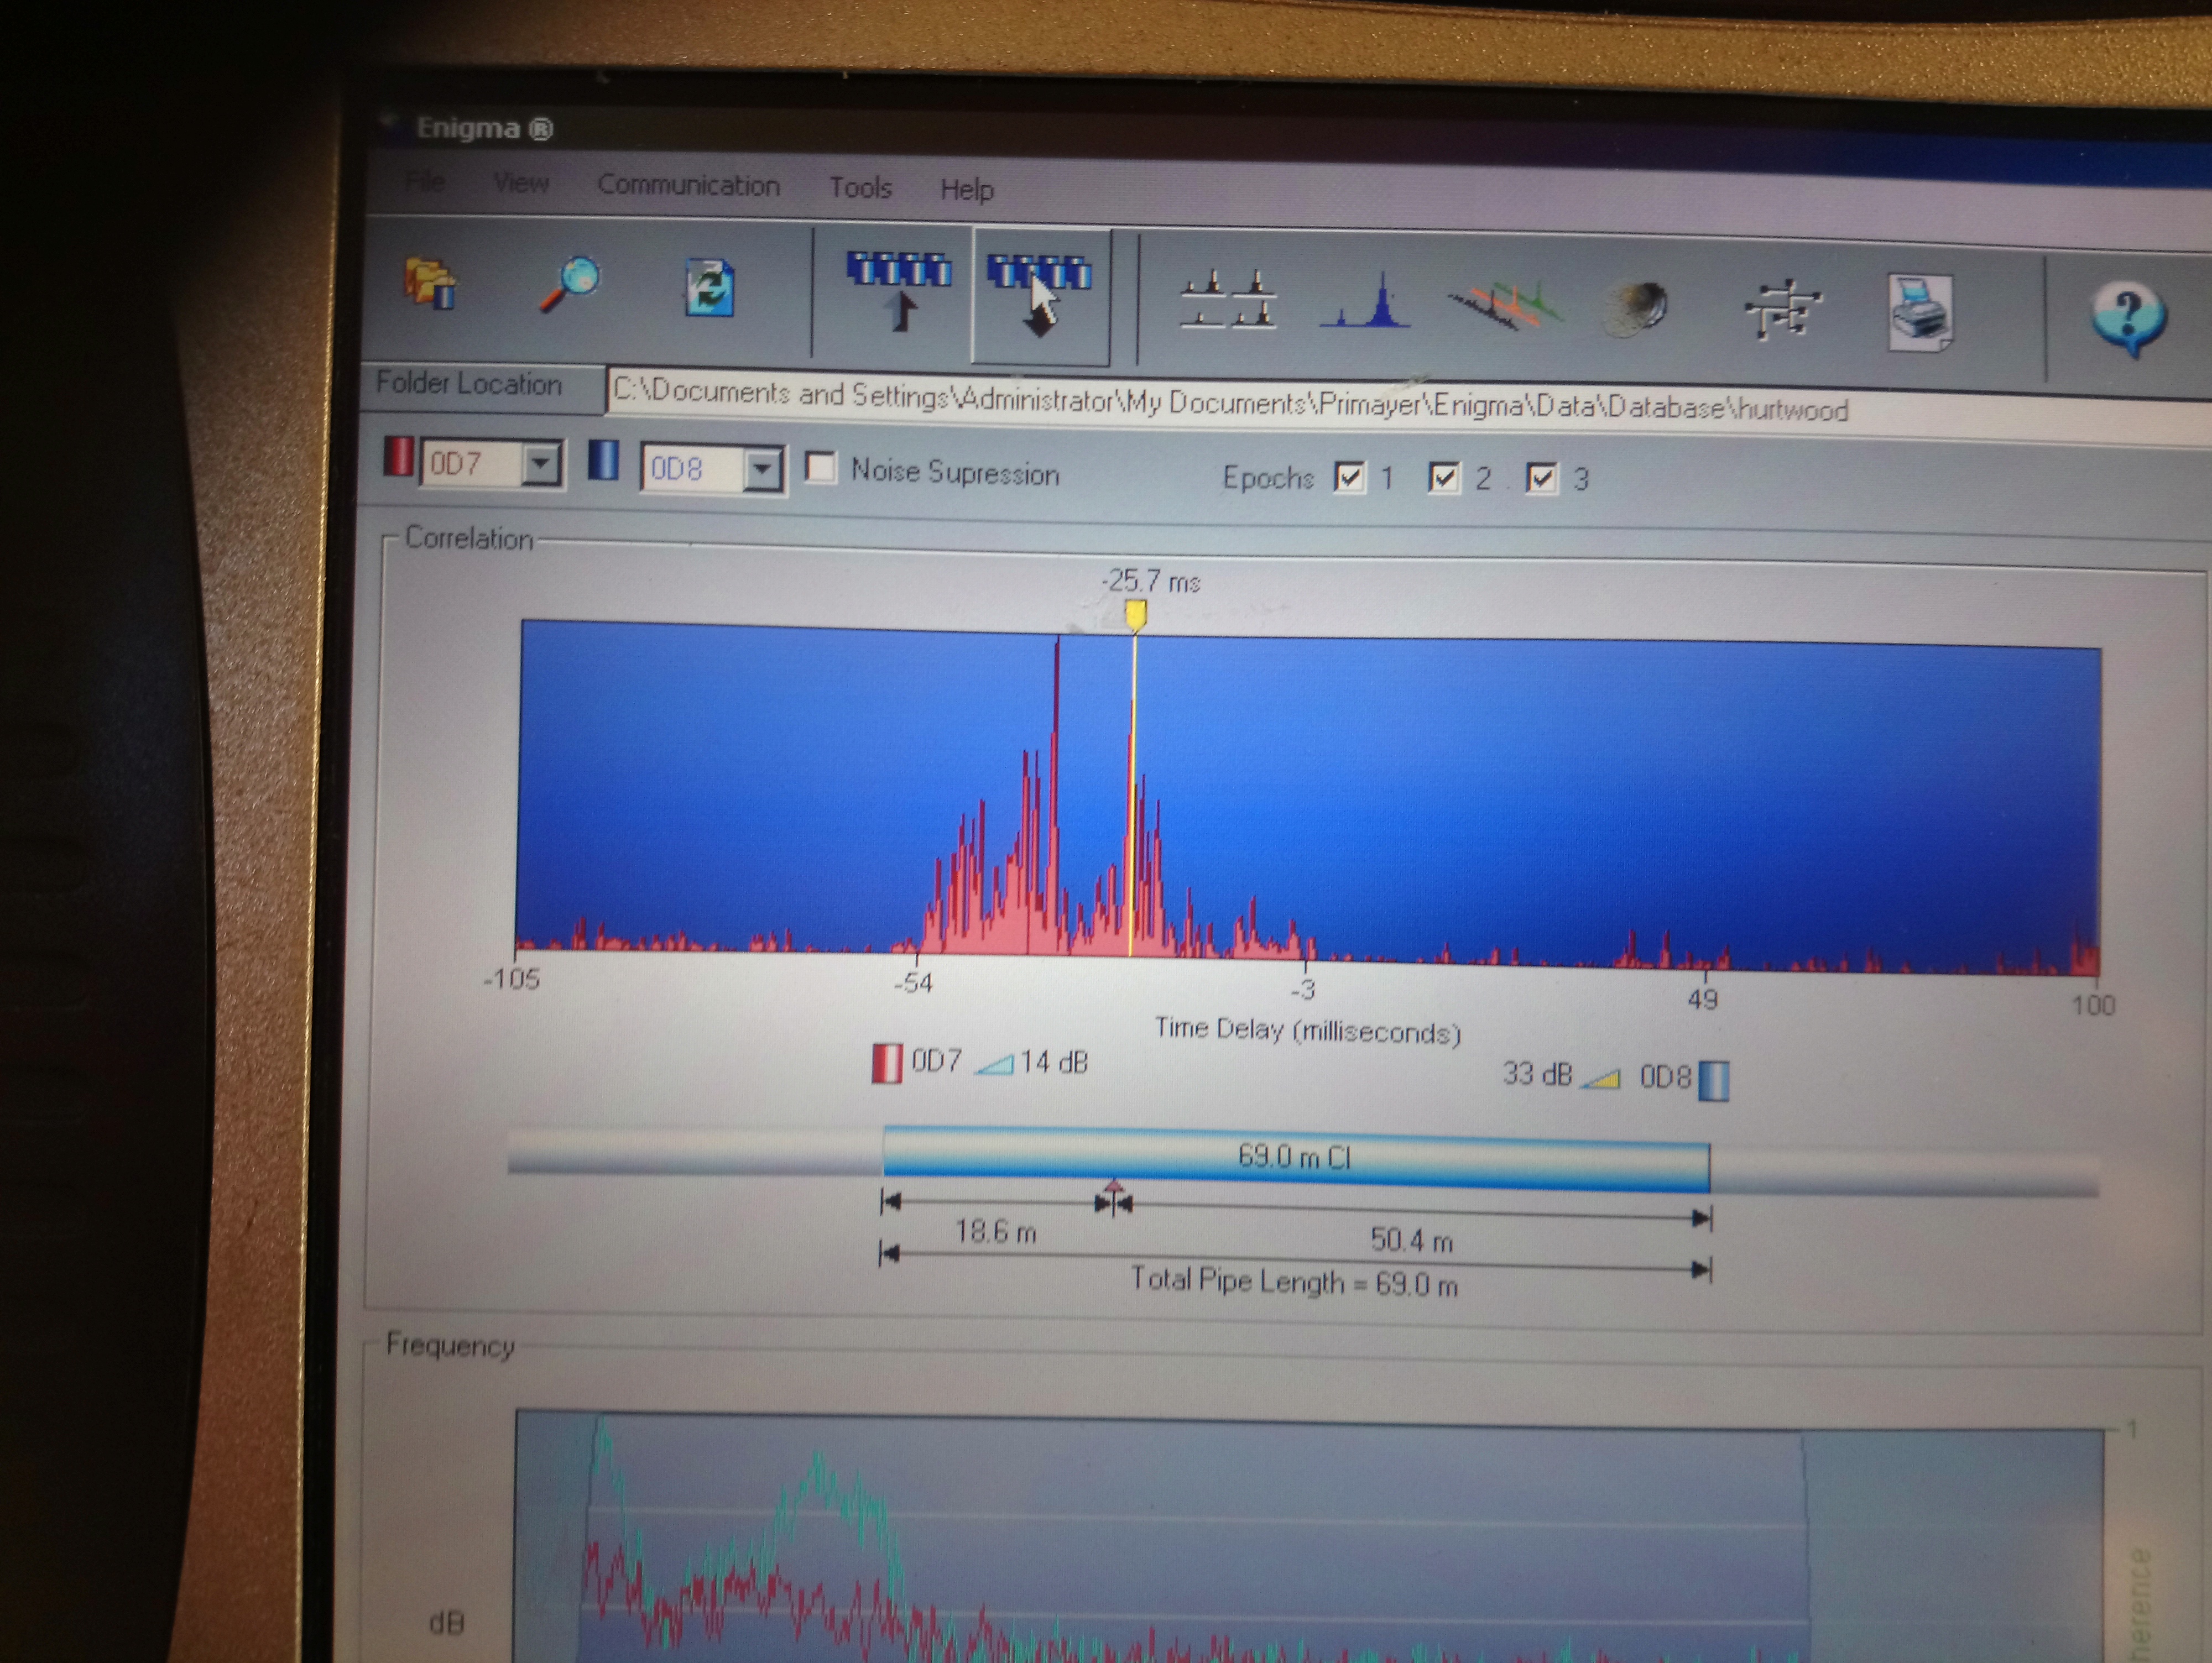The height and width of the screenshot is (1663, 2212).
Task: Click the 18.6 m distance label
Action: pyautogui.click(x=996, y=1232)
